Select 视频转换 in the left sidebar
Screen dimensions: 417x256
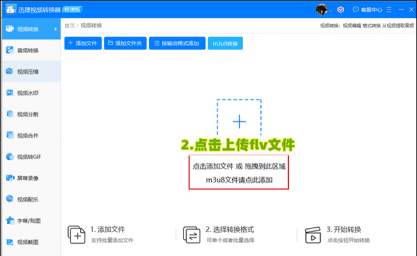click(x=31, y=29)
